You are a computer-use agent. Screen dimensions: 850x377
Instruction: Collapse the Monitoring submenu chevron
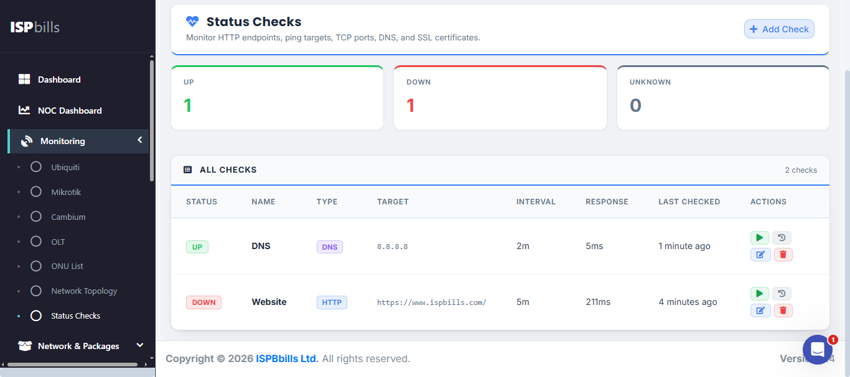(139, 140)
